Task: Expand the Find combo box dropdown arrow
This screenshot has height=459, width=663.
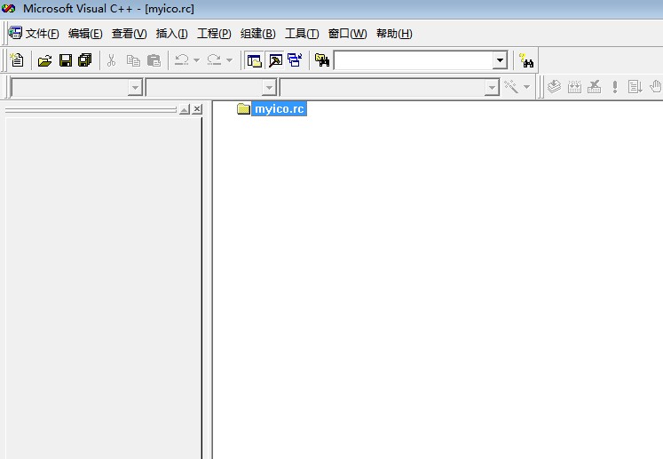Action: (x=500, y=60)
